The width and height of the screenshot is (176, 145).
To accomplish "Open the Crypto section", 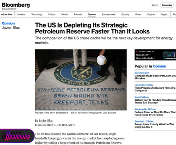I will click(x=164, y=14).
